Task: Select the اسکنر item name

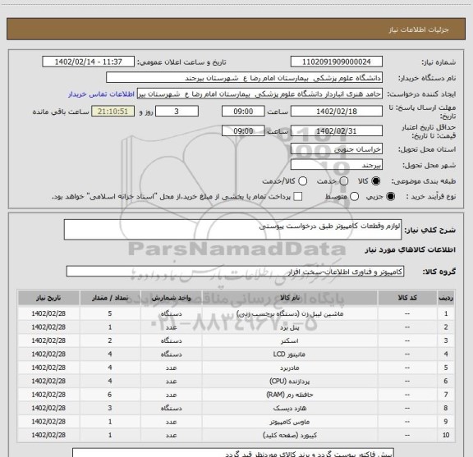Action: coord(290,341)
